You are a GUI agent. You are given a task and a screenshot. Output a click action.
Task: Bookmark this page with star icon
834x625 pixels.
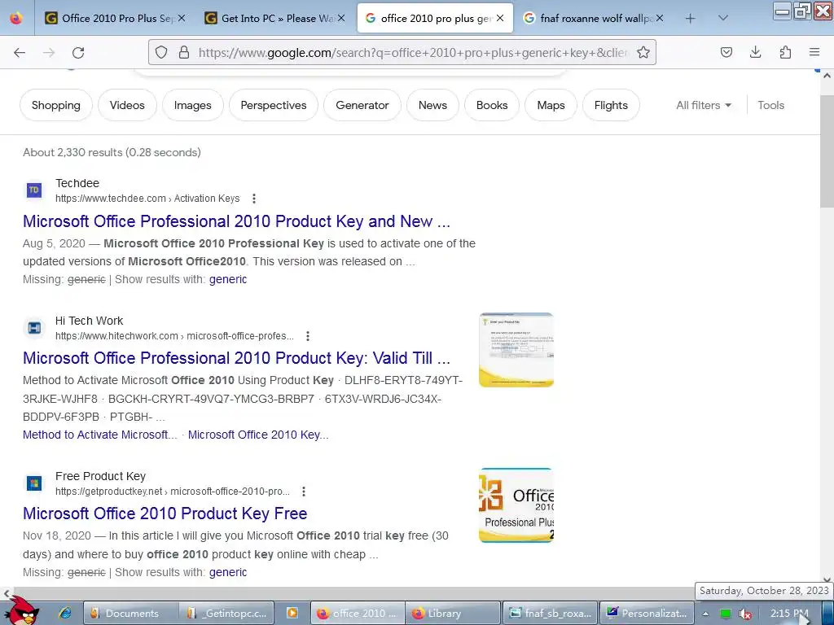[643, 52]
